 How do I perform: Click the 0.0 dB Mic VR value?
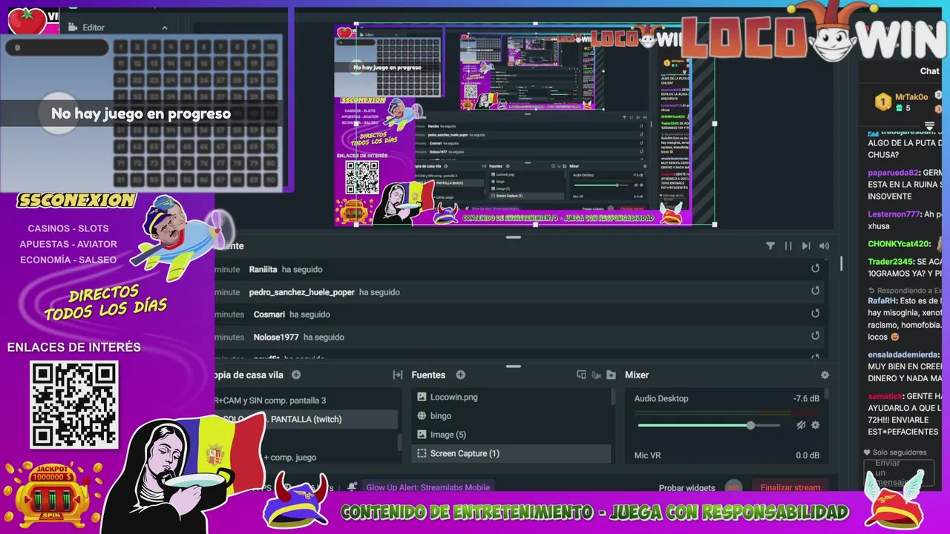click(x=807, y=455)
